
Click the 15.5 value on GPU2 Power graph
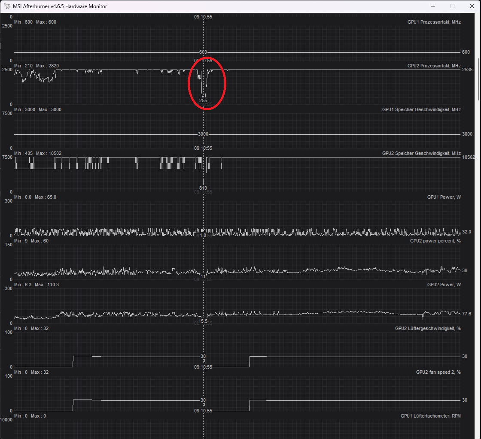[203, 321]
